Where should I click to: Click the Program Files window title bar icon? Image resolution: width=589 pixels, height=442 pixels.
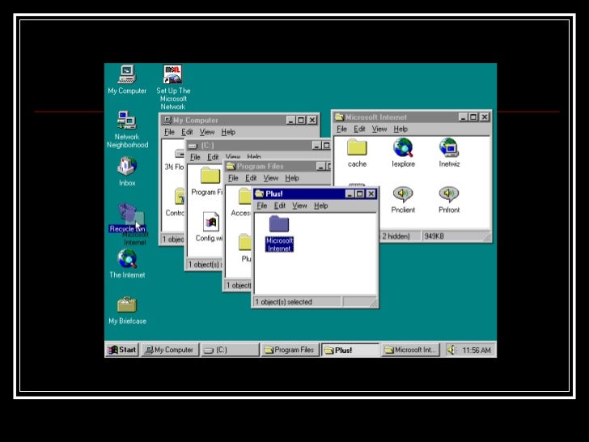231,166
